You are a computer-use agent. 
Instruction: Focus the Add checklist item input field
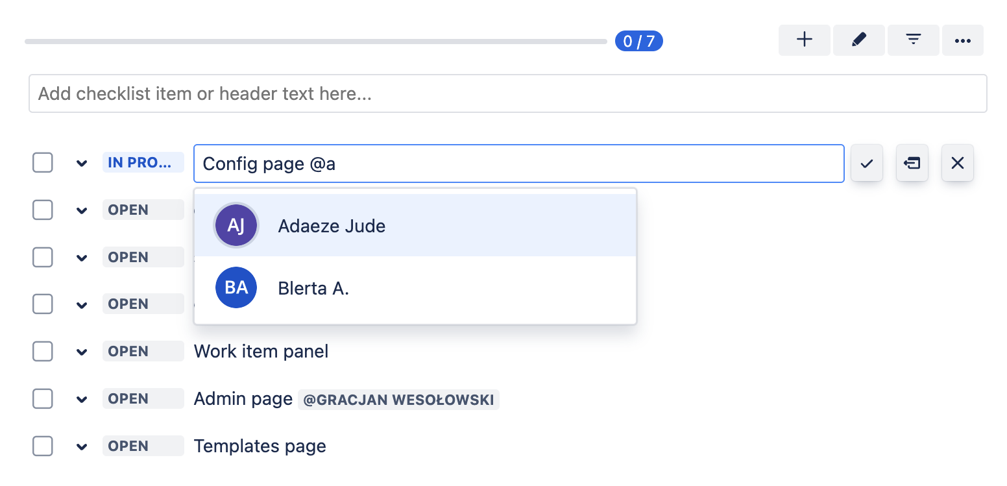[x=507, y=93]
